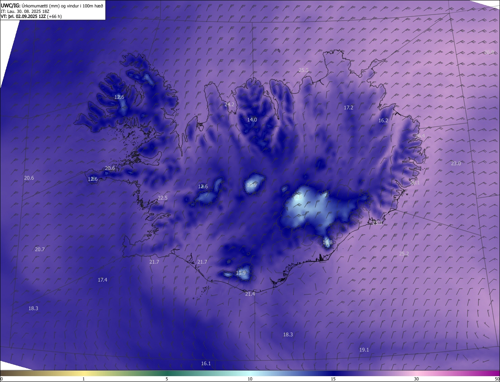Click the 5 tick on the color scale
Image resolution: width=500 pixels, height=382 pixels.
[x=167, y=379]
